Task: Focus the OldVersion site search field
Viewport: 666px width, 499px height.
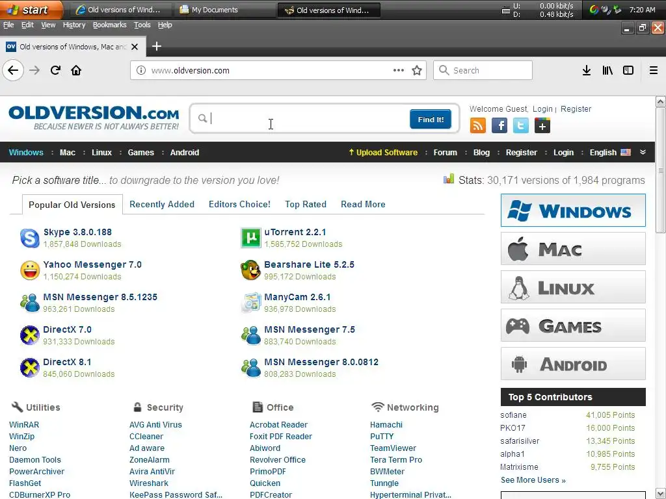Action: pyautogui.click(x=308, y=118)
